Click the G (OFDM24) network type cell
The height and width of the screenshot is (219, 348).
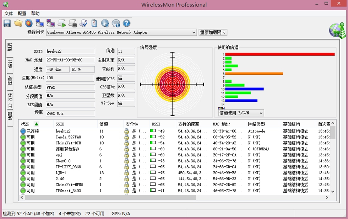259,149
